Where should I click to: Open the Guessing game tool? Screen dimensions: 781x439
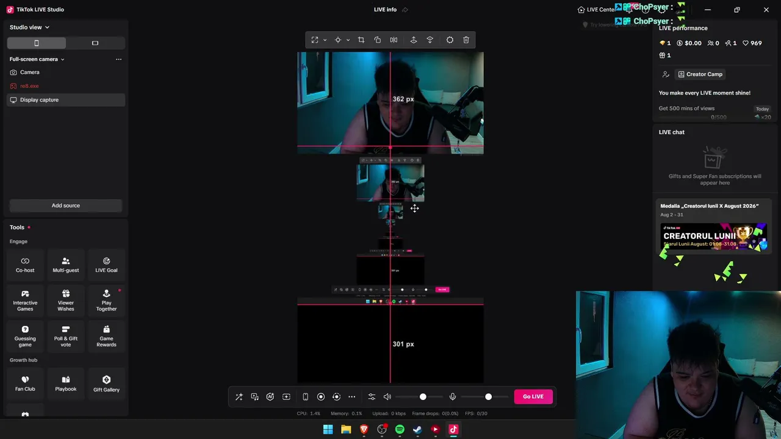(x=25, y=336)
